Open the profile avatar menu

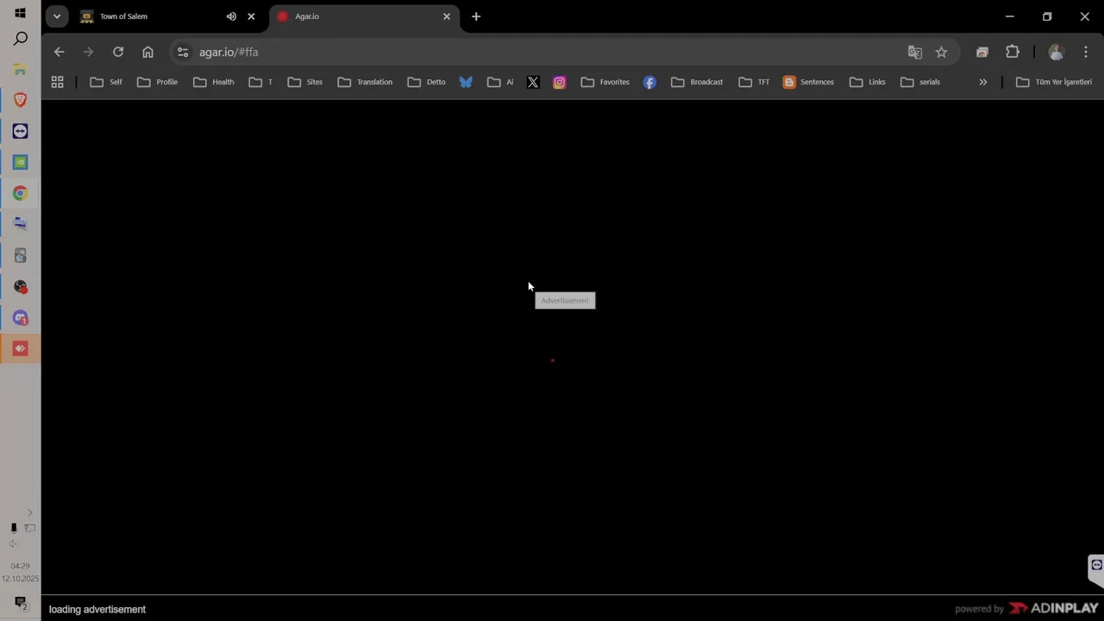(1056, 52)
